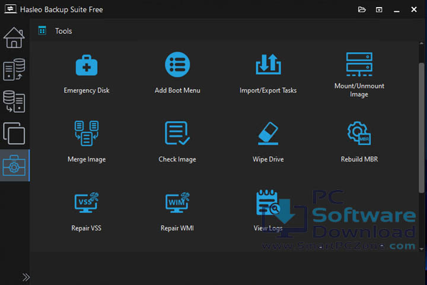Click the Import/Export Tasks label
The height and width of the screenshot is (285, 427).
(x=268, y=90)
